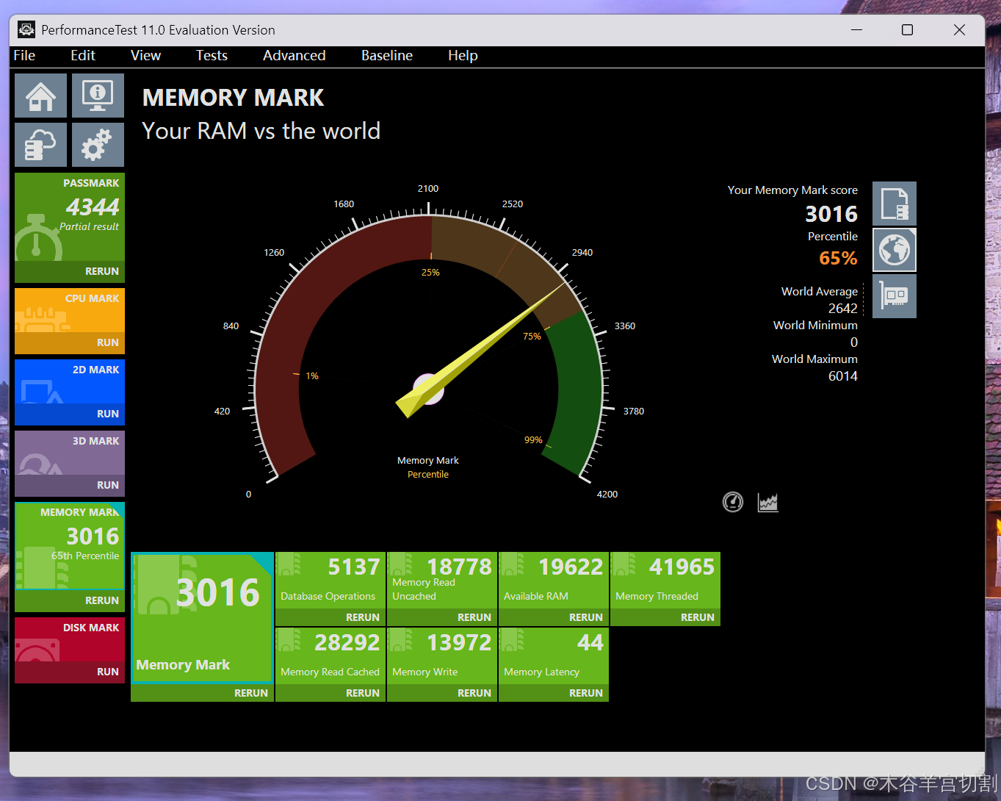Switch to the gauge view icon
The image size is (1001, 801).
click(x=733, y=502)
